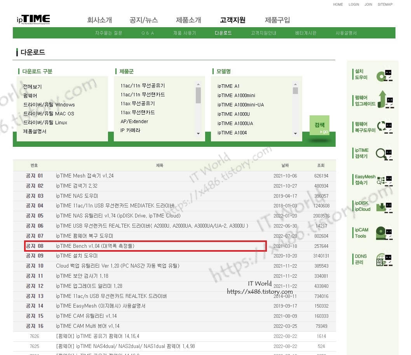Select 드라이버/유틸 Windows category
411x355 pixels.
[x=49, y=104]
